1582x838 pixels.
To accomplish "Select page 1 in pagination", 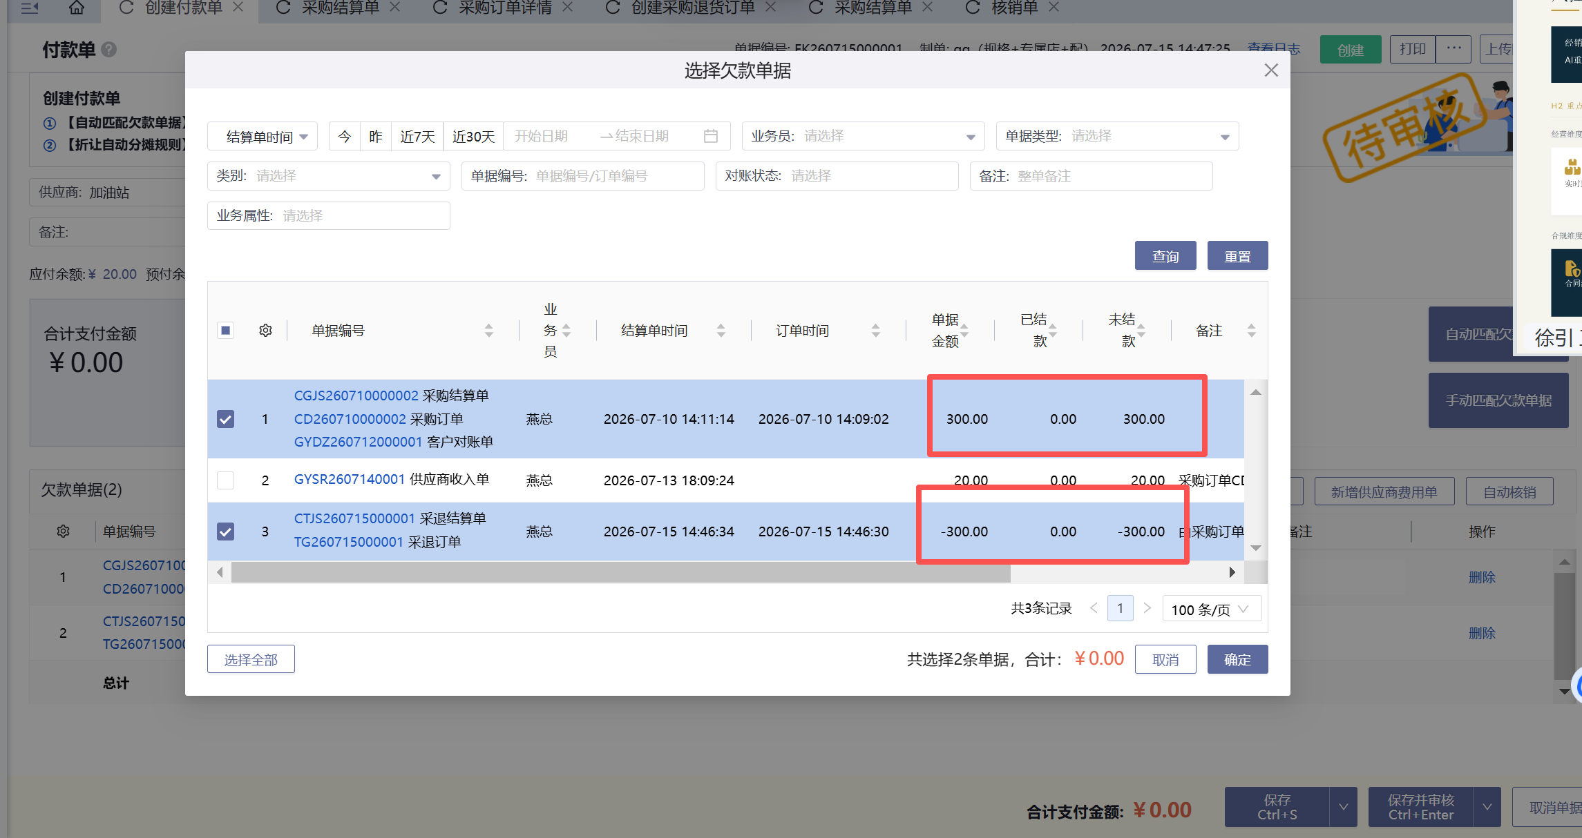I will pyautogui.click(x=1120, y=608).
